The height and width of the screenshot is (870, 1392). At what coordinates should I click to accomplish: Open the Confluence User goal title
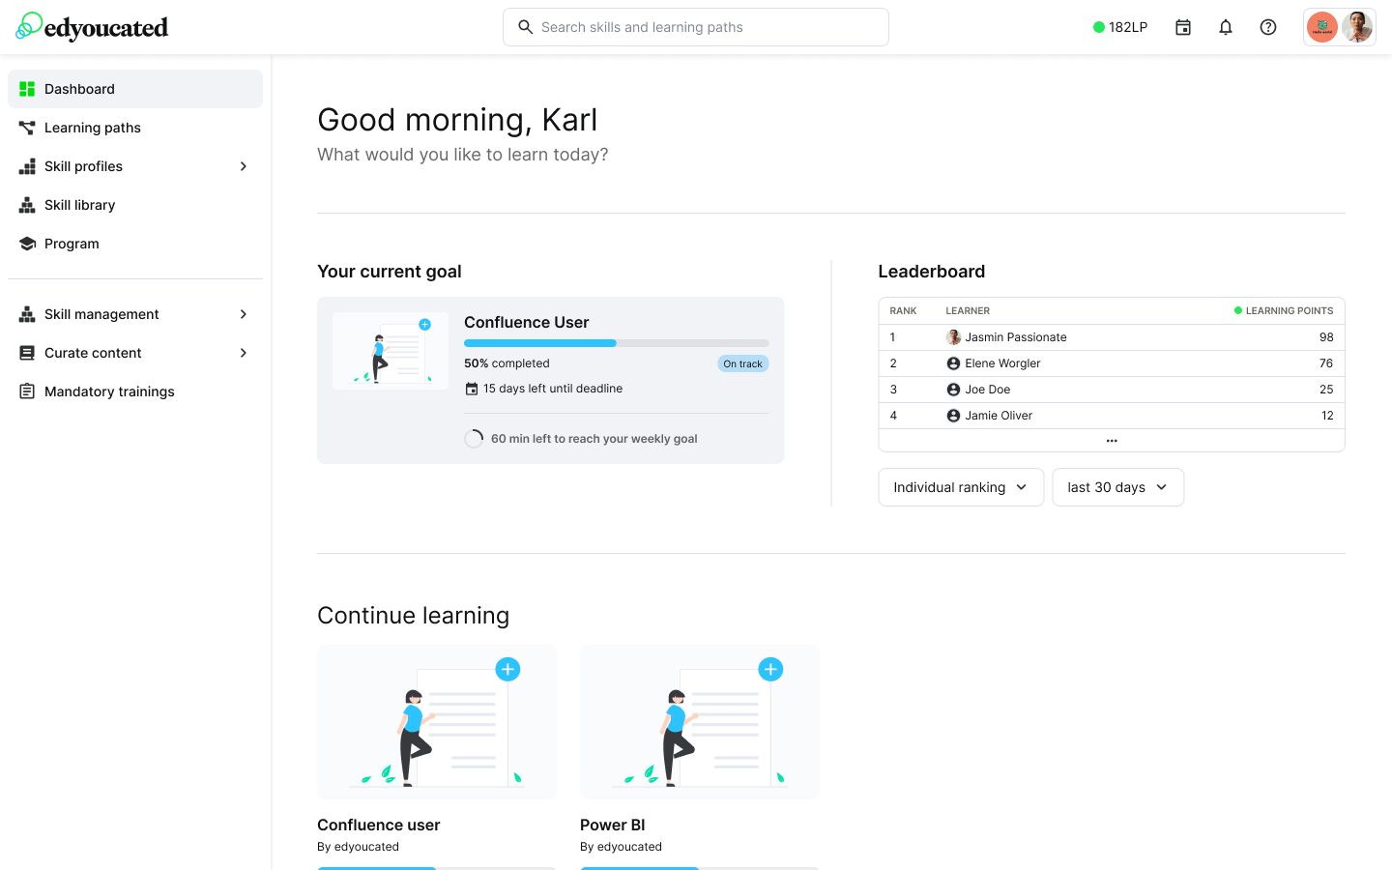[526, 323]
